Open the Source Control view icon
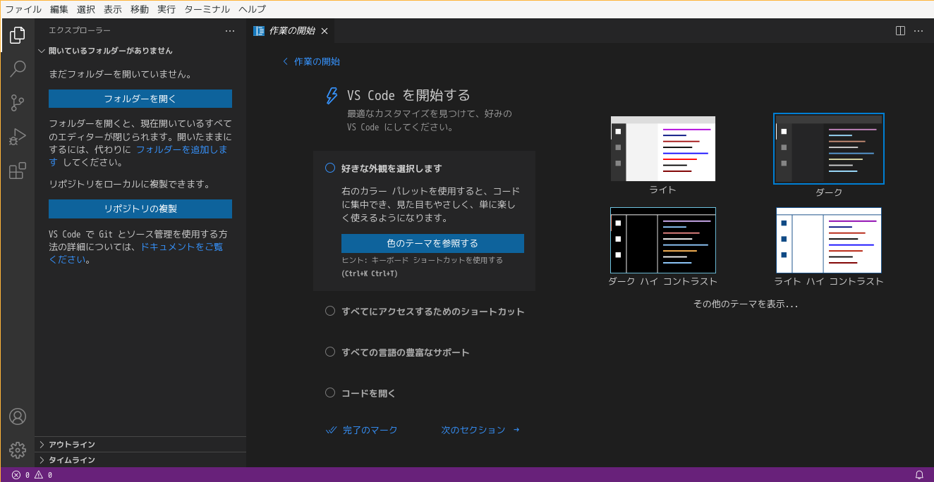 [x=18, y=103]
